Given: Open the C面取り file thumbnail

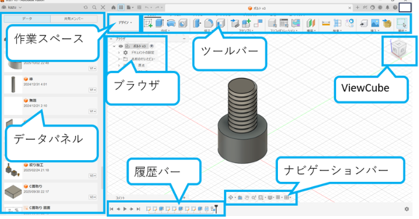Looking at the screenshot, I should [13, 191].
